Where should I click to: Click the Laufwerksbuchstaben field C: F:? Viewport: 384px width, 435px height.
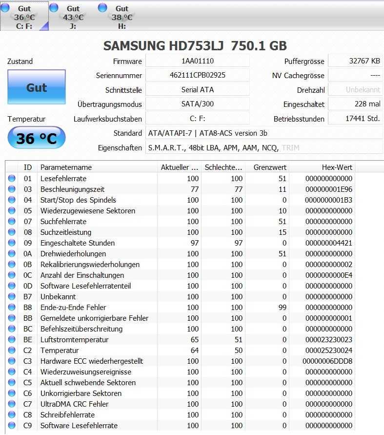pos(198,119)
